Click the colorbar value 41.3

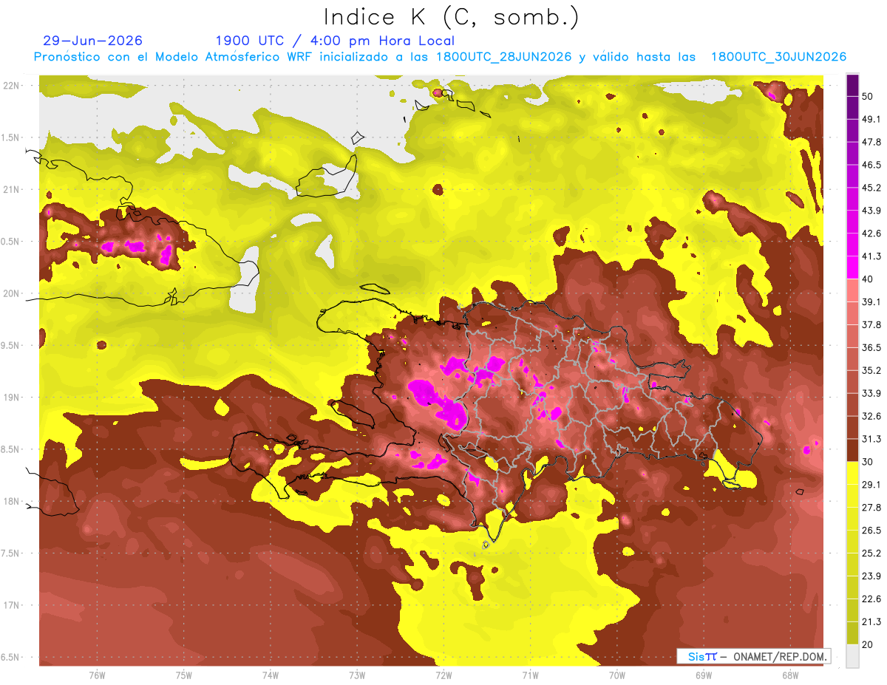tap(871, 256)
